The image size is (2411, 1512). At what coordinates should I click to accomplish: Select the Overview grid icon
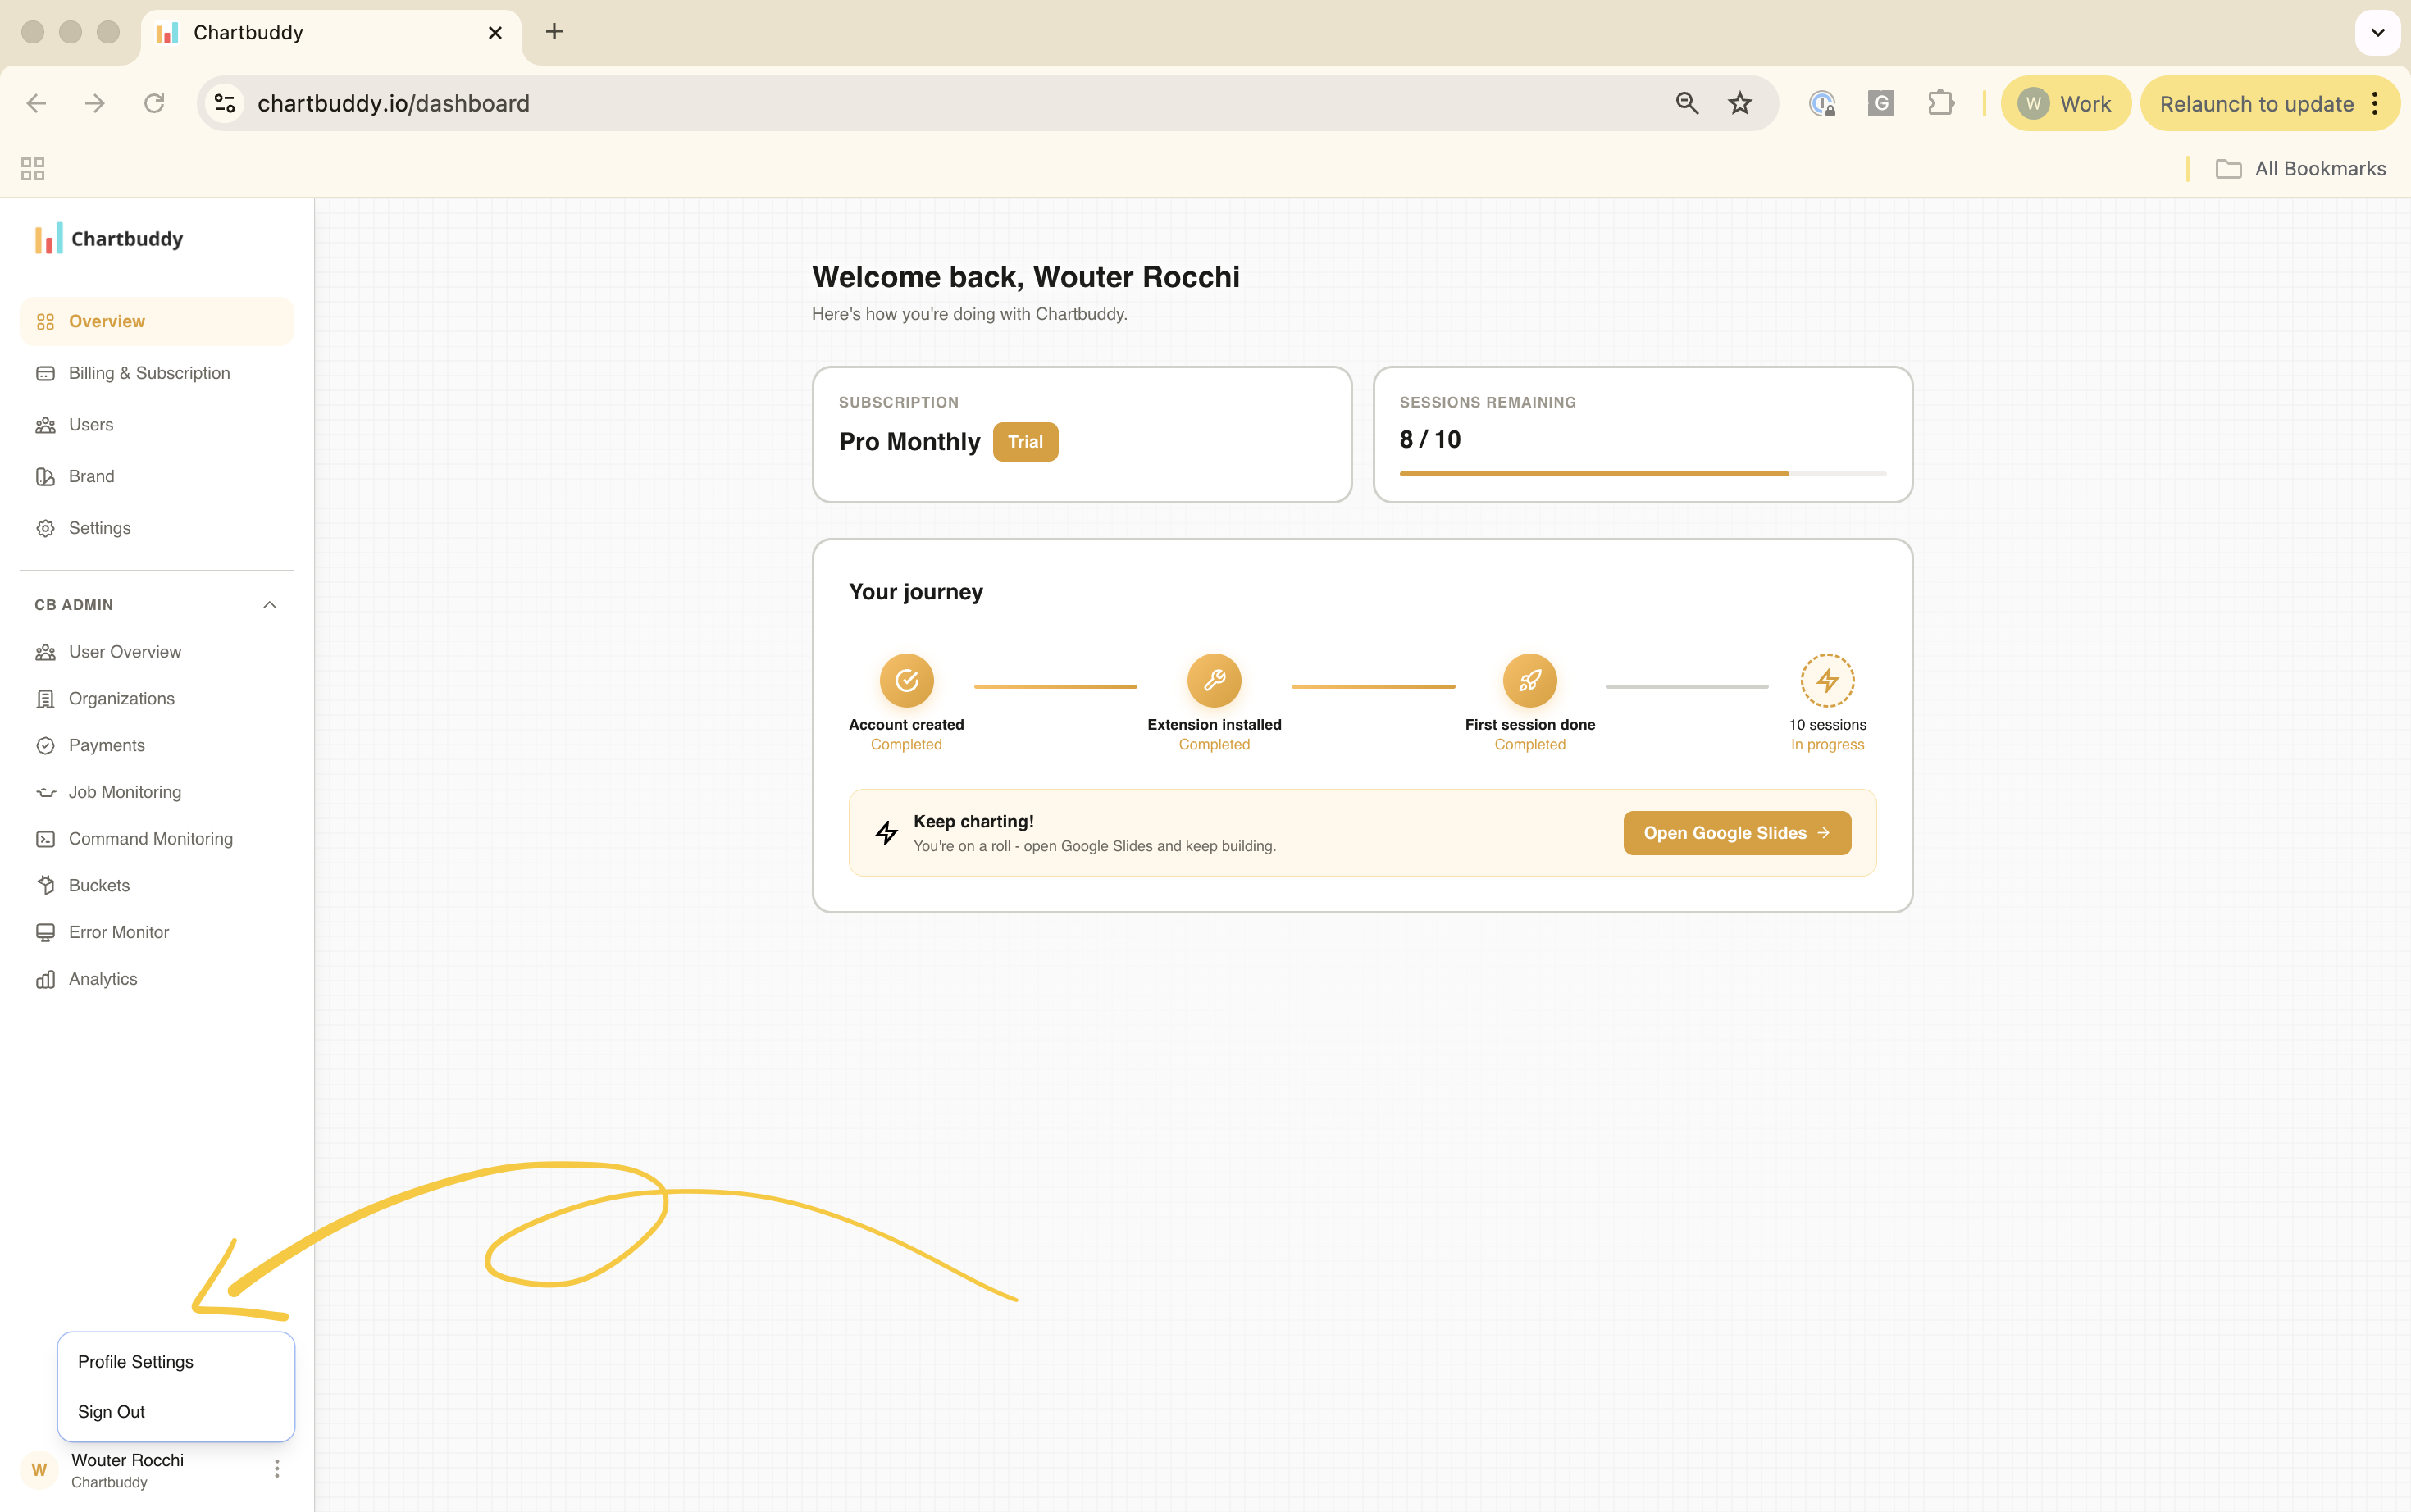click(46, 321)
